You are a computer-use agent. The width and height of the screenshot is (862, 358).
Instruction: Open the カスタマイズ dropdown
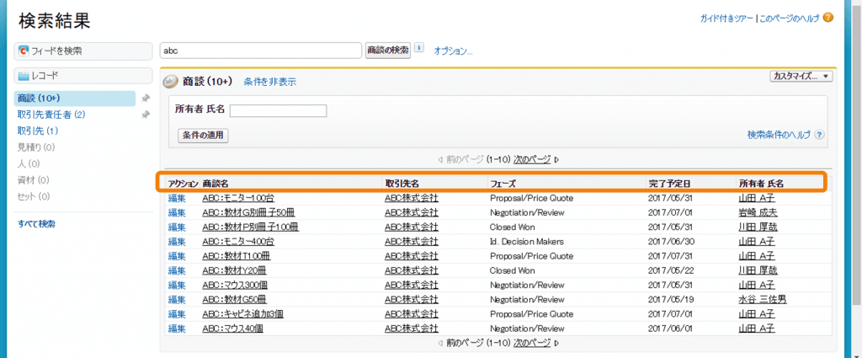point(801,76)
